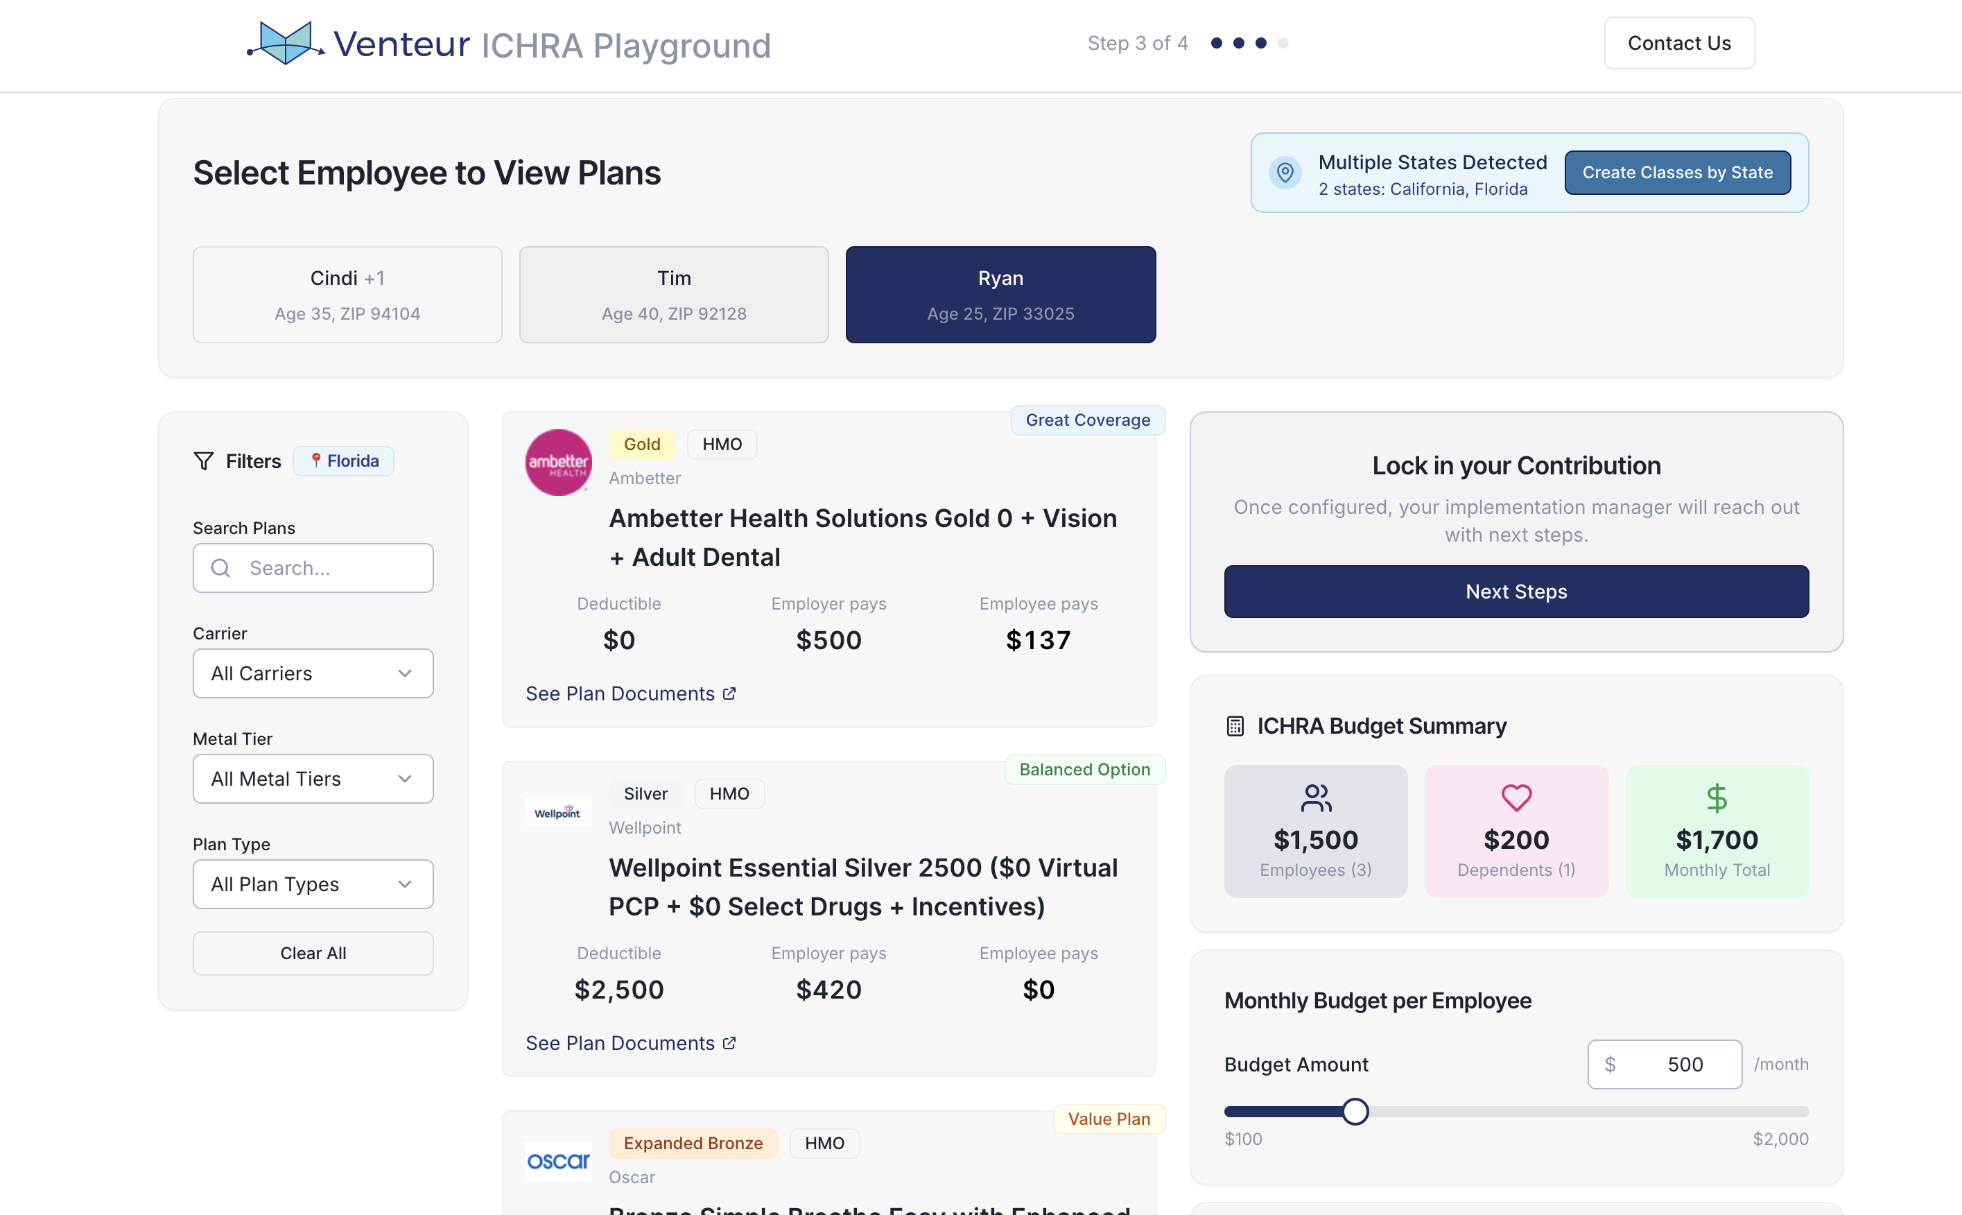1962x1215 pixels.
Task: Expand the All Plan Types dropdown
Action: tap(313, 884)
